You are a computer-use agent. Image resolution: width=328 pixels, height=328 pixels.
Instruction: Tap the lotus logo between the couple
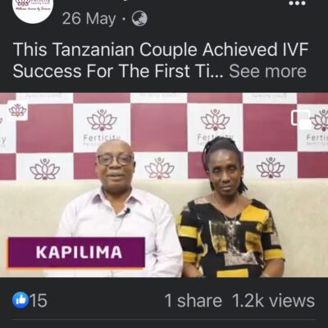tap(159, 168)
